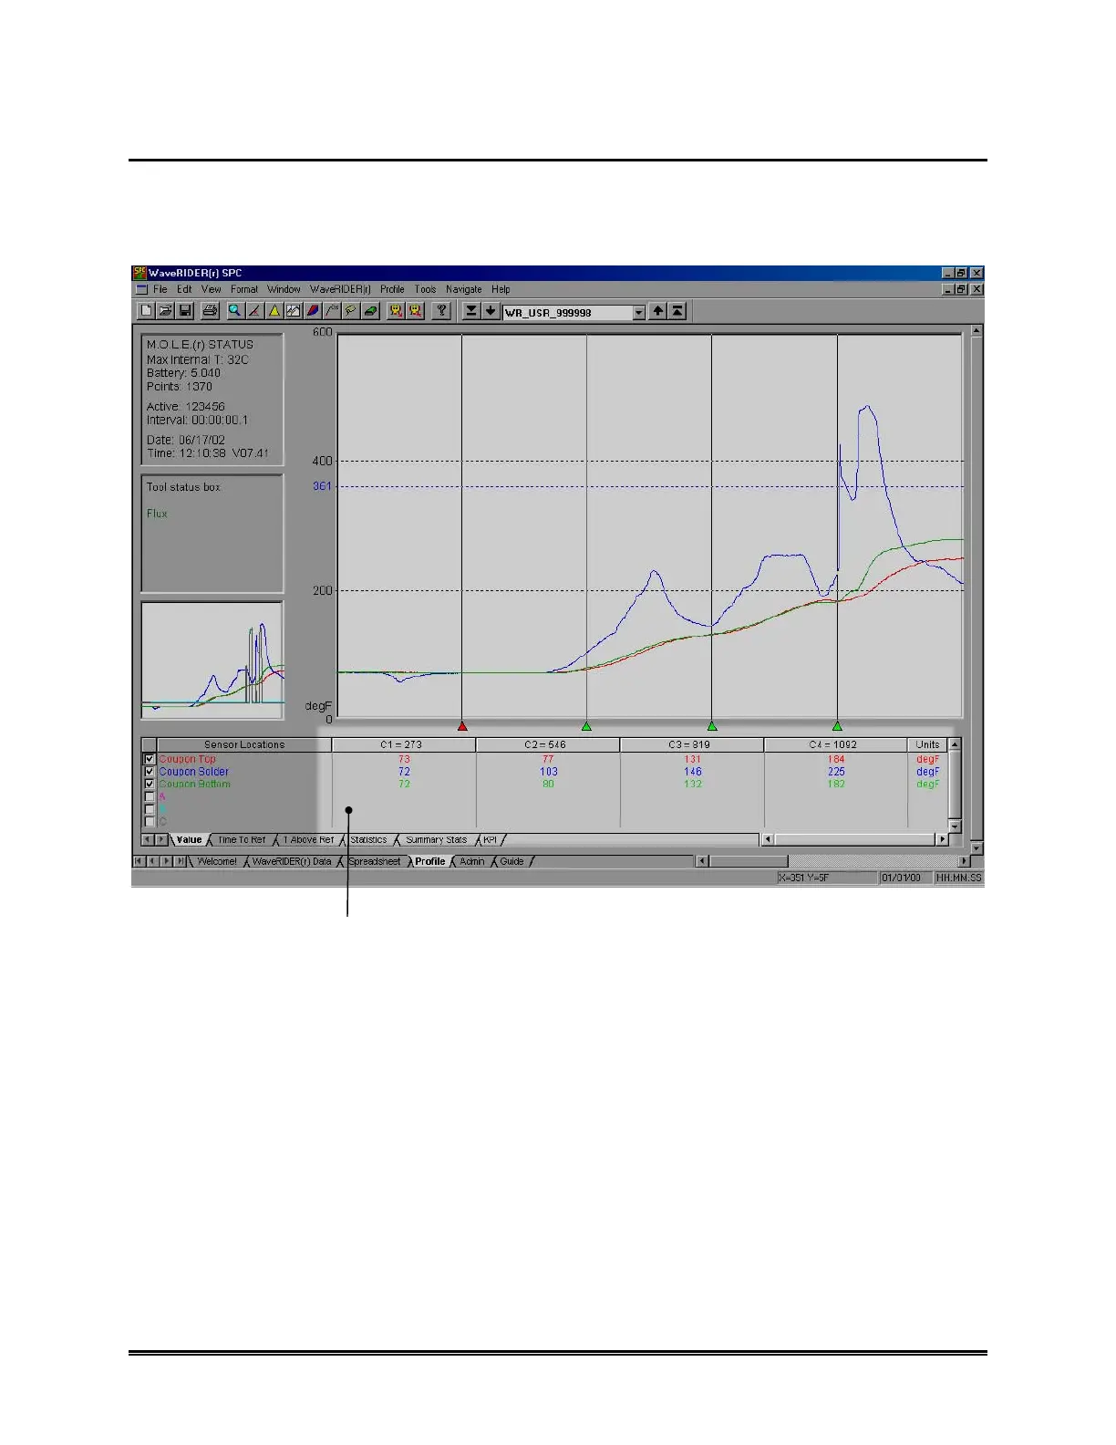Screen dimensions: 1116x1445
Task: Switch to the Guide worksheet tab
Action: [512, 861]
